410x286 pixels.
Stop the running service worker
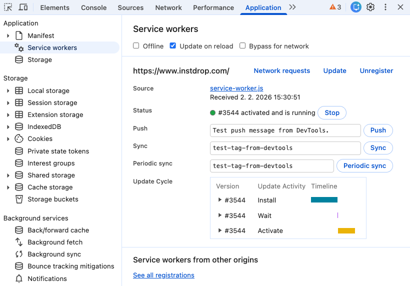(x=332, y=112)
